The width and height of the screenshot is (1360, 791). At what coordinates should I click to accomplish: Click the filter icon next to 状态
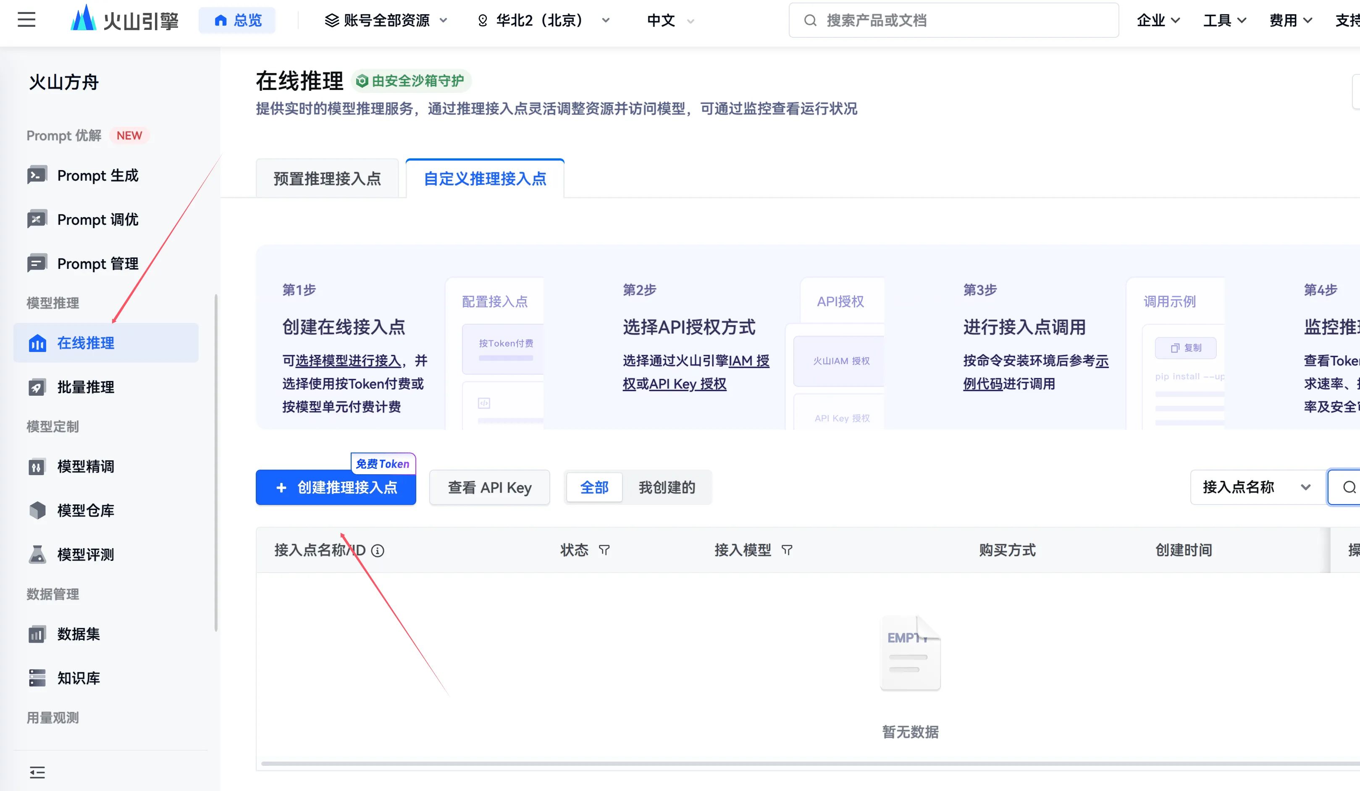point(604,550)
